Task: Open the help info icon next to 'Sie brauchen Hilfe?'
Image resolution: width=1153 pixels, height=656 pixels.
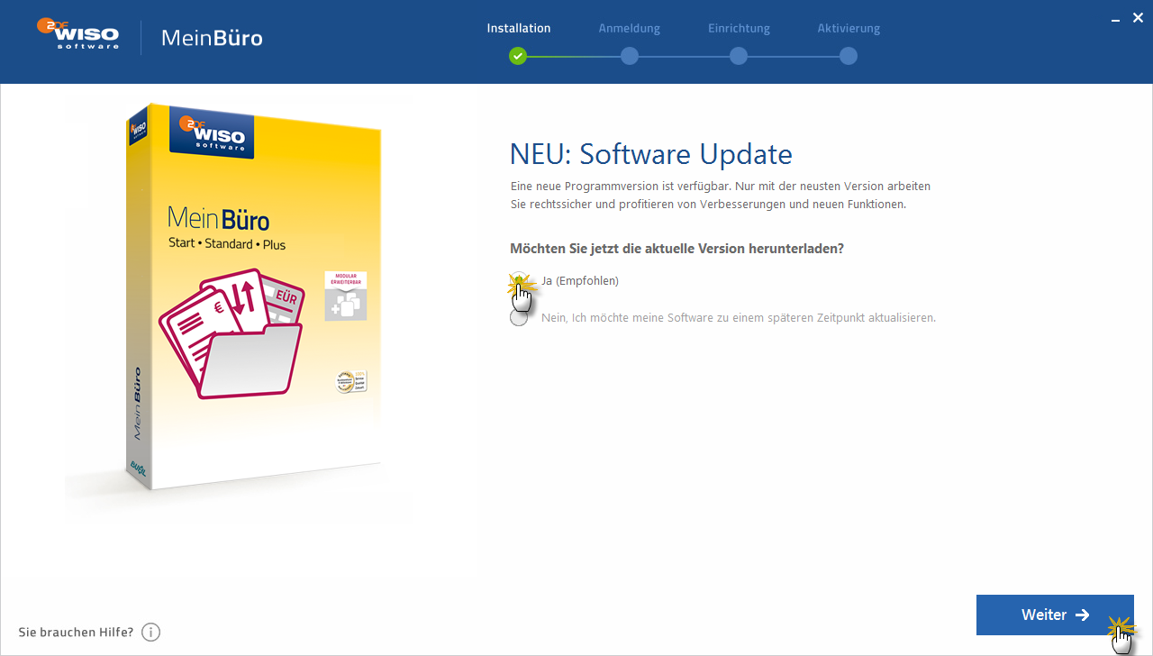Action: tap(150, 633)
